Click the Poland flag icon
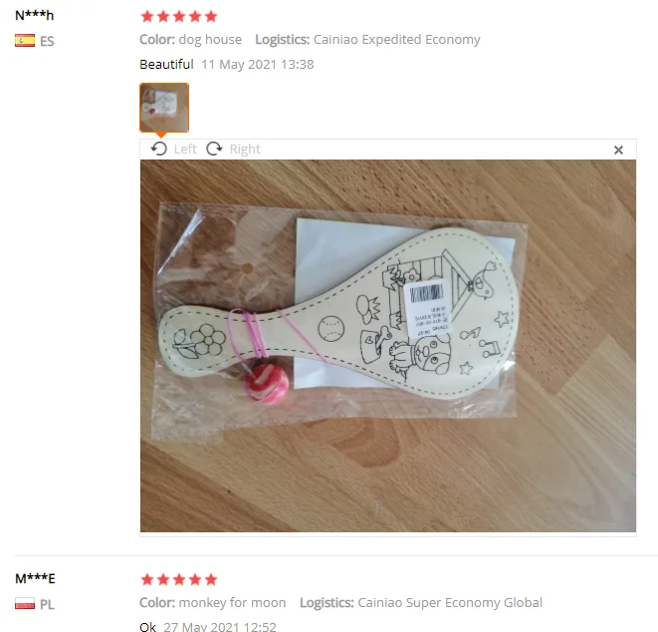 (x=25, y=603)
